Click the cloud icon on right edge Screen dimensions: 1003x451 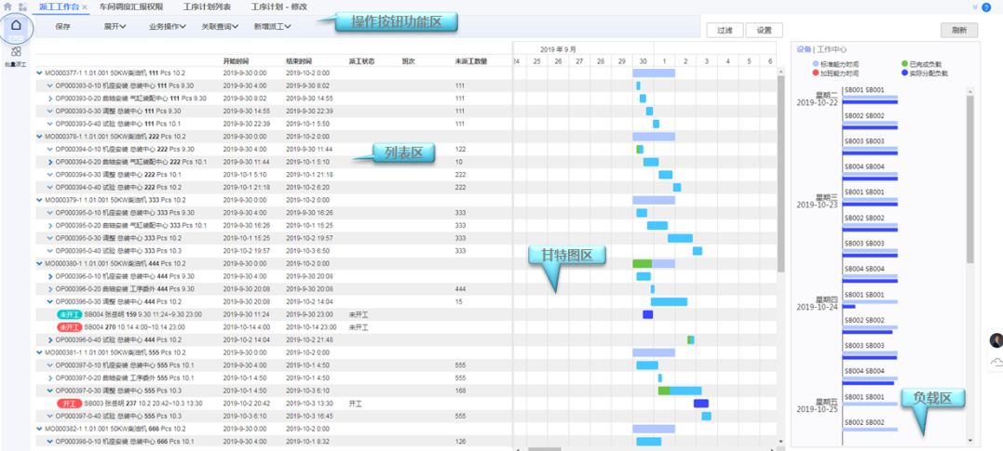click(996, 363)
